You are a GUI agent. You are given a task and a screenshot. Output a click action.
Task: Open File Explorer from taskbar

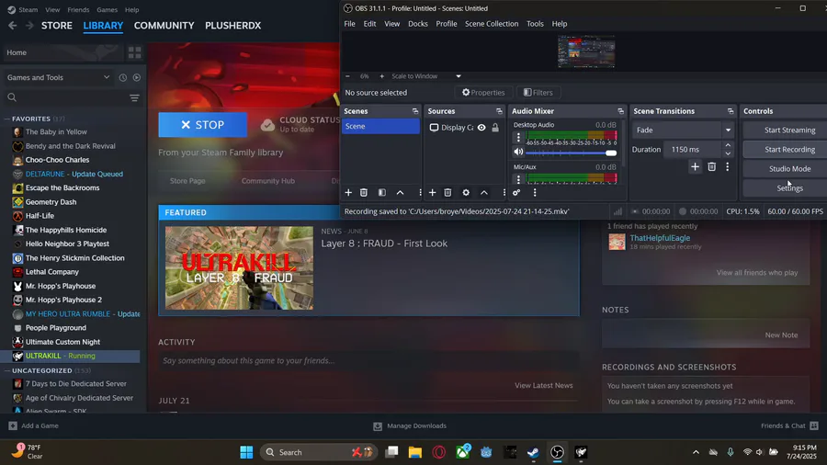(x=415, y=452)
